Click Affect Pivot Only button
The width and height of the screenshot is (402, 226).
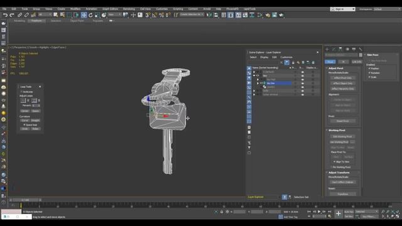342,78
